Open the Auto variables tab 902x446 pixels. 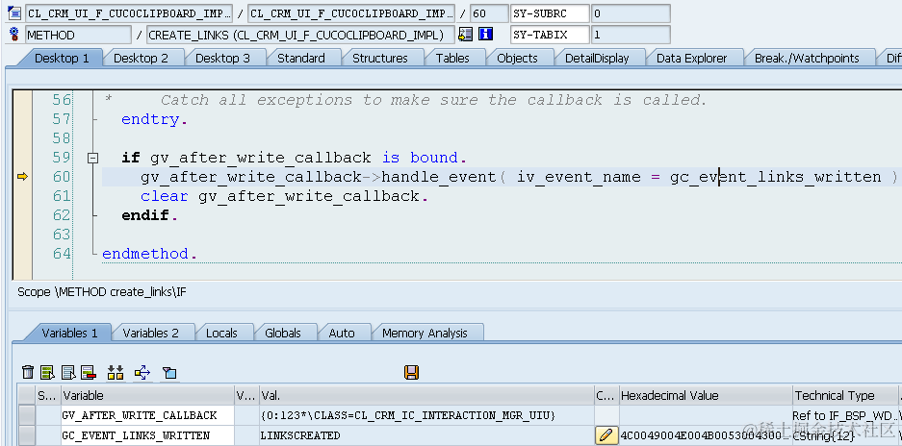tap(341, 333)
